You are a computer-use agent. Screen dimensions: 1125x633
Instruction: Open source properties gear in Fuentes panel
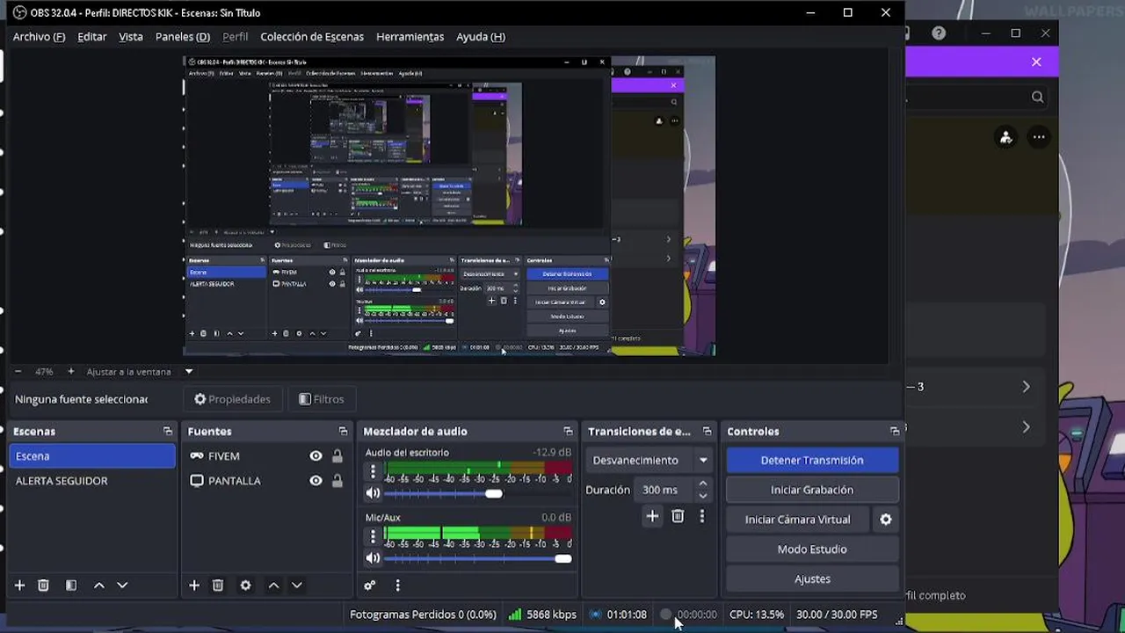coord(245,586)
